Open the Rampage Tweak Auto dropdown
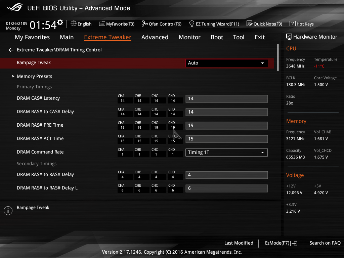344x258 pixels. coord(227,63)
